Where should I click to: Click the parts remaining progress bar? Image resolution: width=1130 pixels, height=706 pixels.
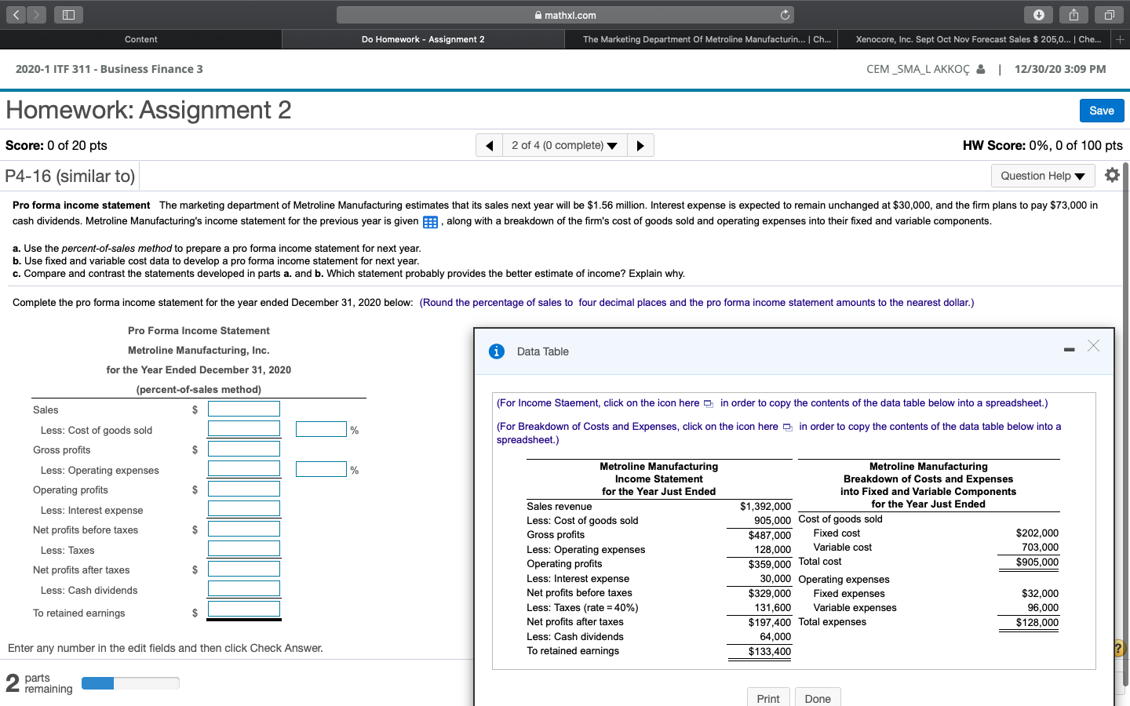(130, 683)
